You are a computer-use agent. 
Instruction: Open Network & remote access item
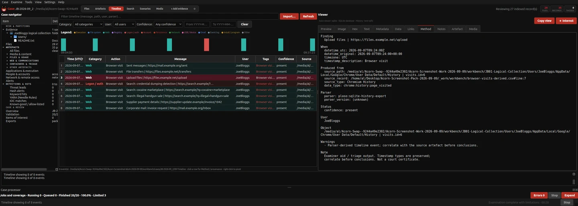[x=22, y=78]
